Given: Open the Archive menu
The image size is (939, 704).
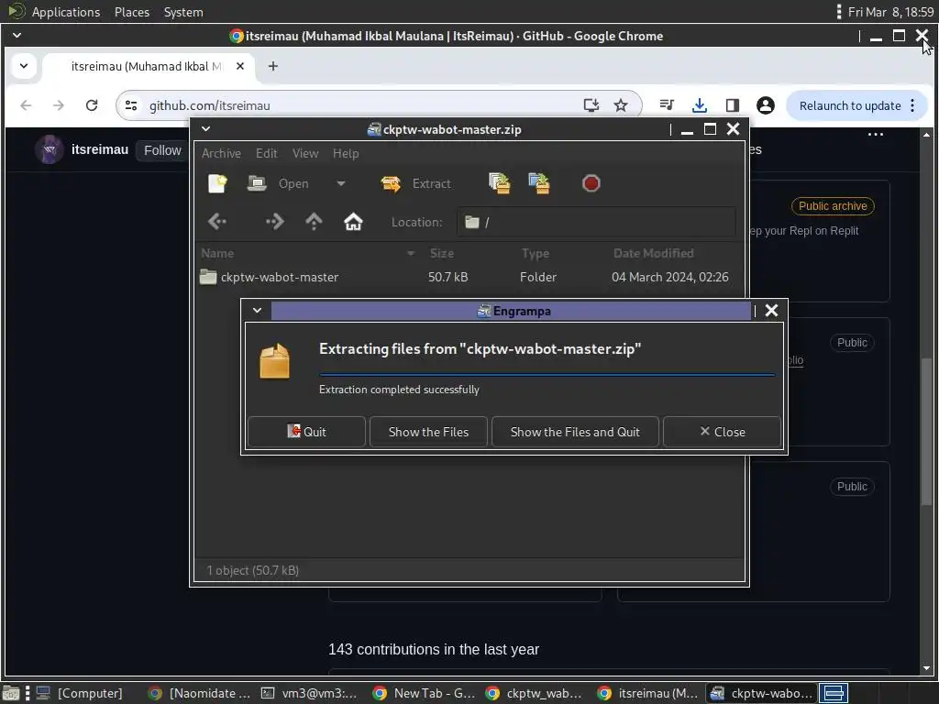Looking at the screenshot, I should coord(221,153).
